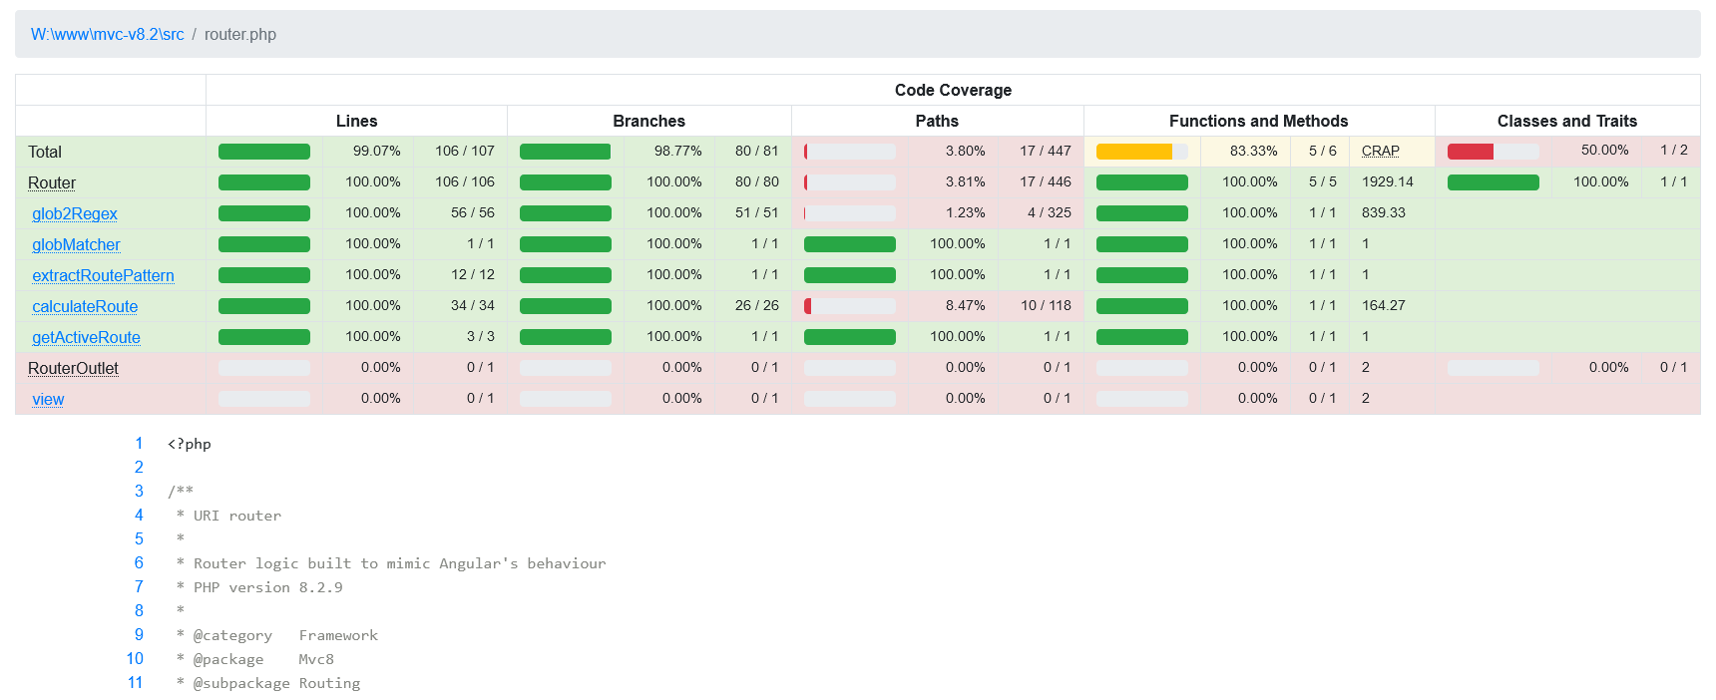Screen dimensions: 1716x700
Task: Click line number 10 anchor
Action: pos(135,658)
